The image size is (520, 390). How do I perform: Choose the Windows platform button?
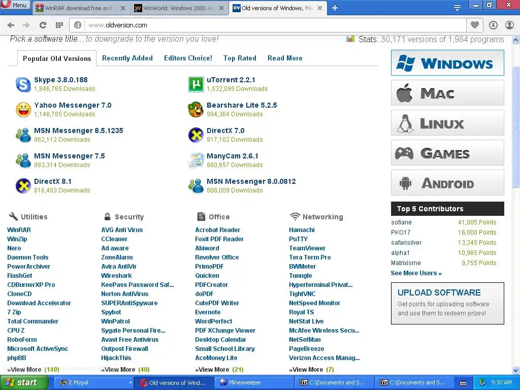click(x=447, y=62)
